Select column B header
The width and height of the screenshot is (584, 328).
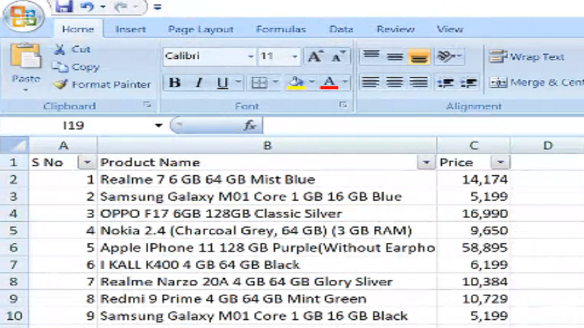click(x=267, y=146)
